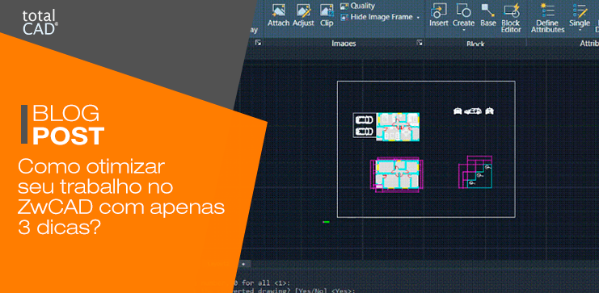Select the magenta-outlined floor plan drawing
The height and width of the screenshot is (293, 599).
(x=397, y=174)
